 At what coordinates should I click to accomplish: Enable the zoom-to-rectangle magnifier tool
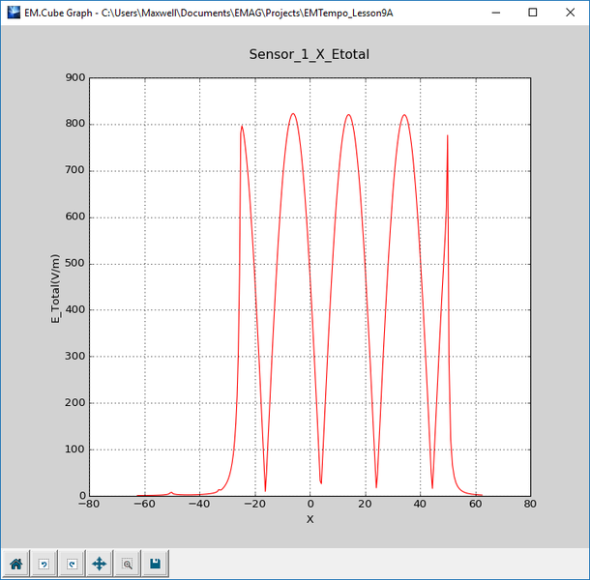pos(127,563)
